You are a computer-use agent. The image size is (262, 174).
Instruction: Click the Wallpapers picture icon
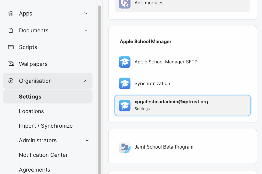pos(11,64)
